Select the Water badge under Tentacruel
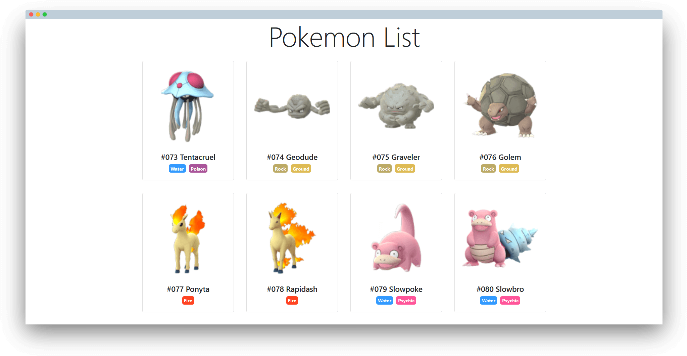 (177, 169)
